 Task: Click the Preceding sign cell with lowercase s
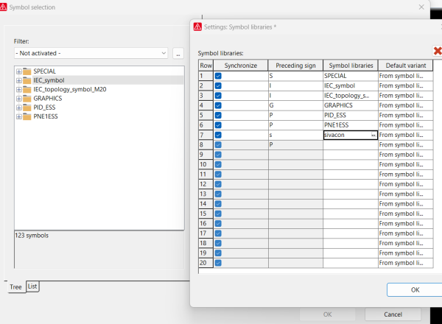point(295,135)
